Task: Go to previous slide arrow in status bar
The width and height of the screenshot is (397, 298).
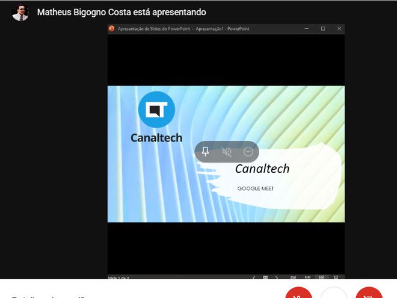Action: click(254, 277)
